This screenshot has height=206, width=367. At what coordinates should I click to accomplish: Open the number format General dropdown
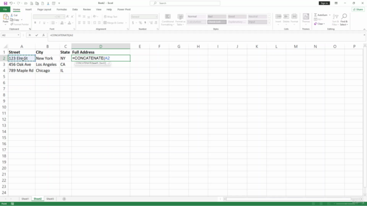[157, 17]
